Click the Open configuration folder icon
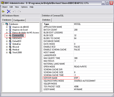 click(x=3, y=11)
